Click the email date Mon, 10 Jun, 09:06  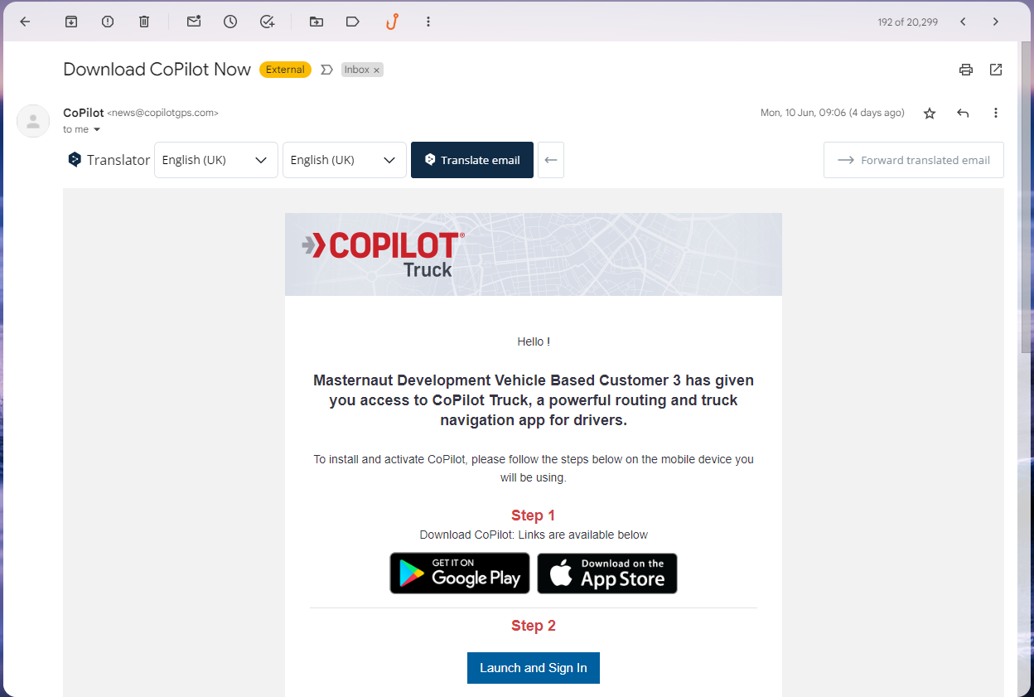tap(833, 113)
